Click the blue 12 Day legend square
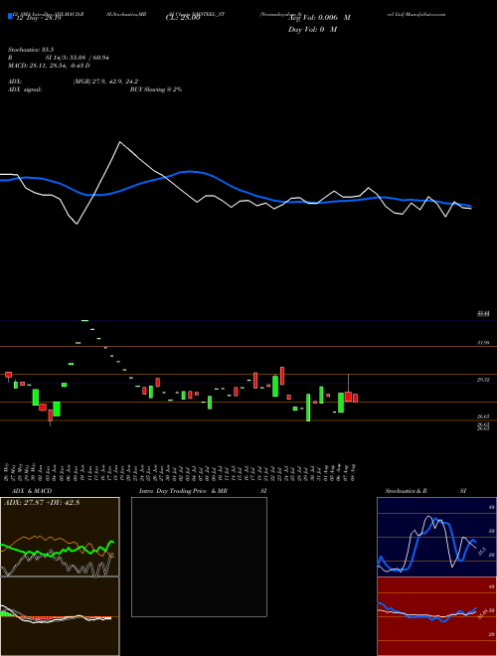Screen dimensions: 497x656 pos(10,17)
